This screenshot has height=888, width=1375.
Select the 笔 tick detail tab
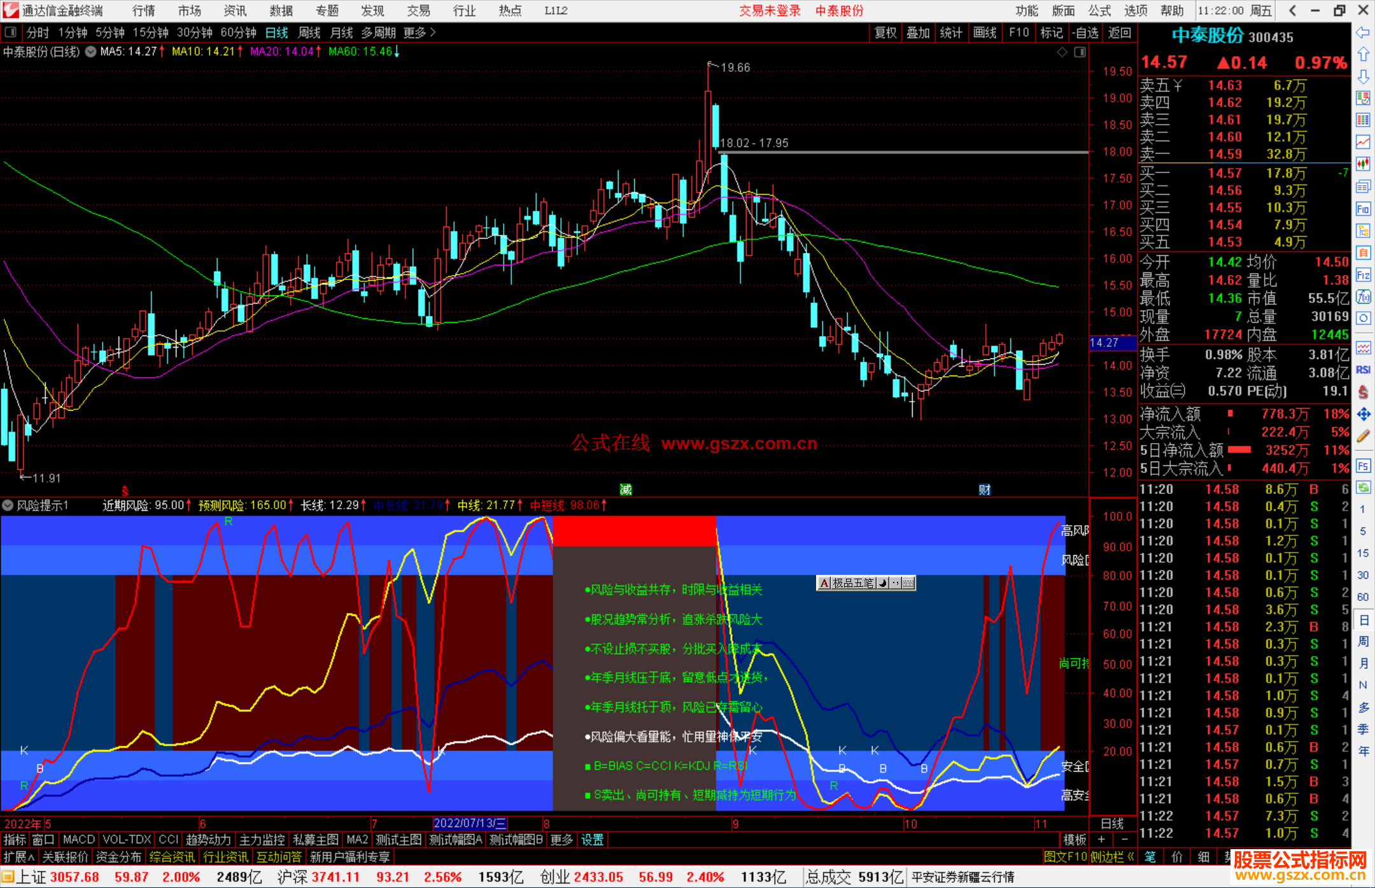point(1150,857)
